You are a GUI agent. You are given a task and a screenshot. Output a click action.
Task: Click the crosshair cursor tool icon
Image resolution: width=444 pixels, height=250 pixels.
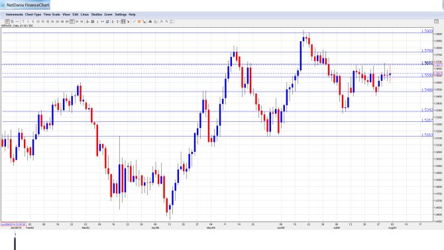coord(87,21)
